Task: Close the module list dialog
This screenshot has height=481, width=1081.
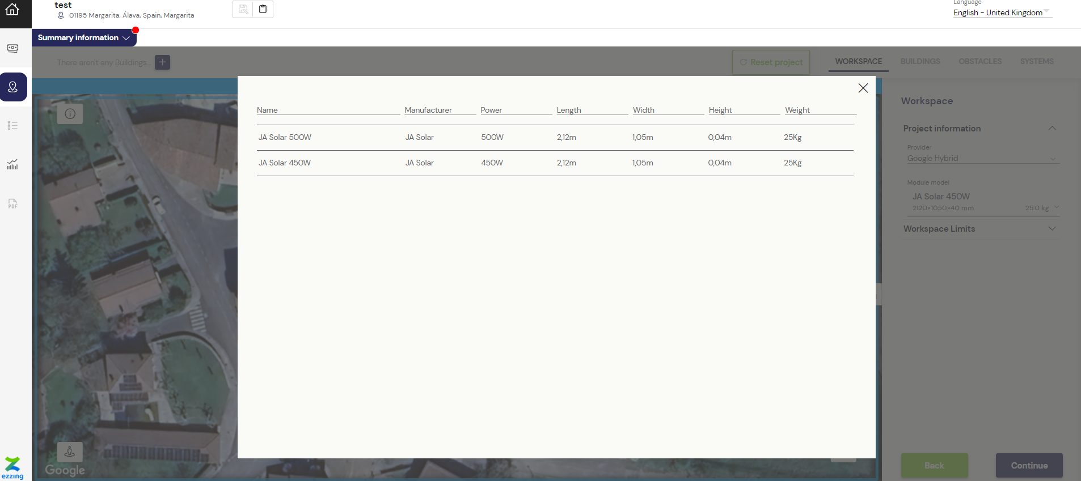Action: [863, 88]
